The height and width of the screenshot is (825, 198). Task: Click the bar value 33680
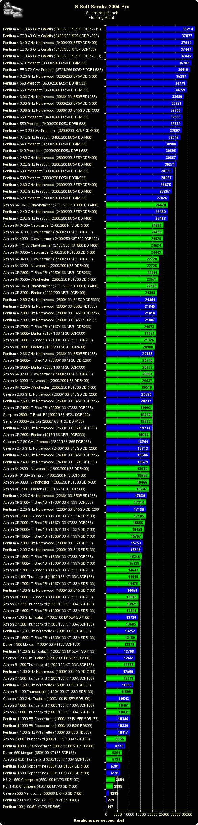pyautogui.click(x=177, y=97)
